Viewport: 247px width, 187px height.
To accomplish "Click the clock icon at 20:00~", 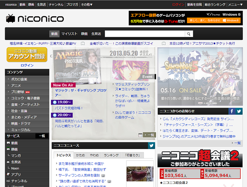I will pyautogui.click(x=54, y=115).
